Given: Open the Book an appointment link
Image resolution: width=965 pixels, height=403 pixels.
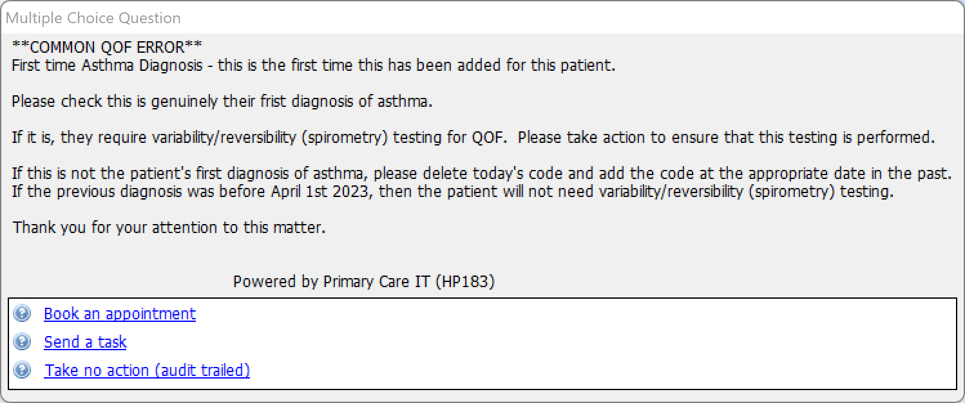Looking at the screenshot, I should (x=120, y=314).
